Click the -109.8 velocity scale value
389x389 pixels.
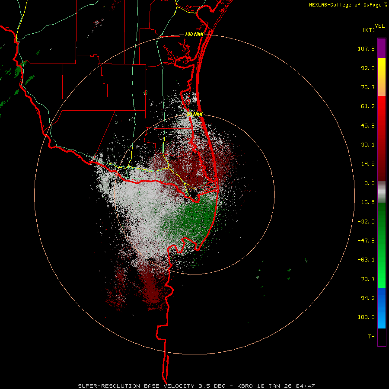364,317
